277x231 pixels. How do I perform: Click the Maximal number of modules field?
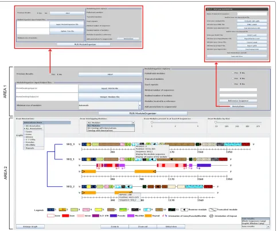[x=238, y=95]
